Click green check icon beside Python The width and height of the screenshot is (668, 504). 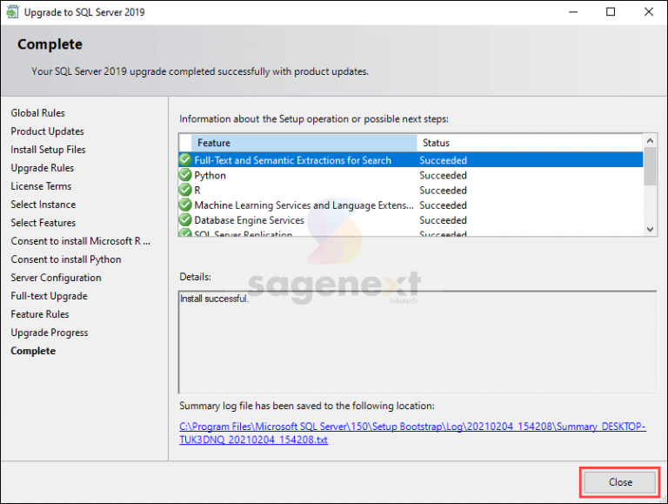click(x=185, y=175)
